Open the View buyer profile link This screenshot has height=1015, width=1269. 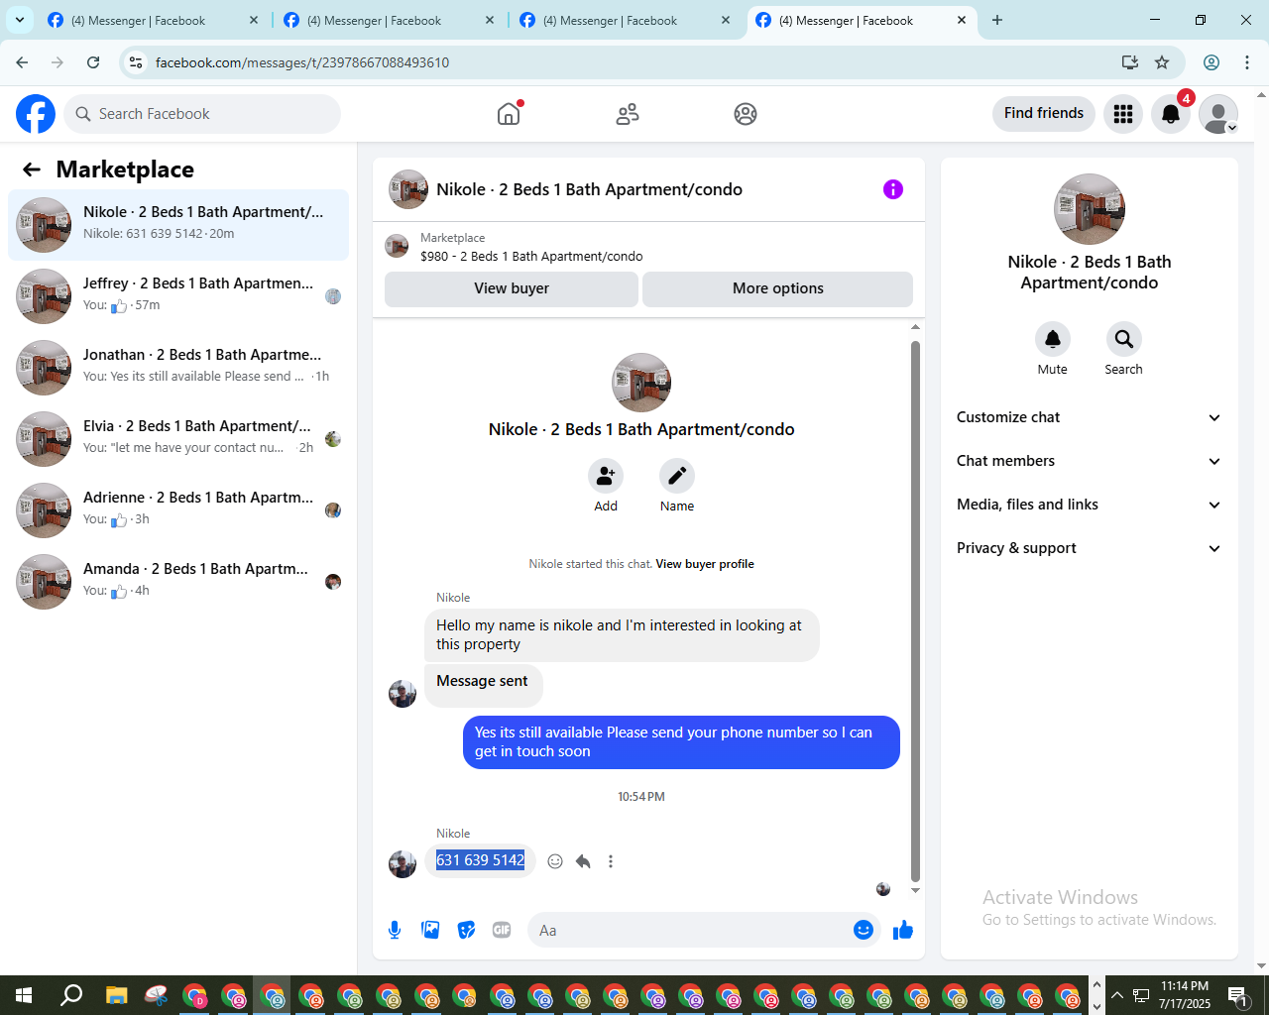pos(705,564)
